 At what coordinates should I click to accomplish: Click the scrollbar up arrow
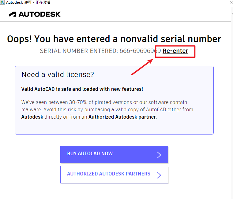point(232,14)
